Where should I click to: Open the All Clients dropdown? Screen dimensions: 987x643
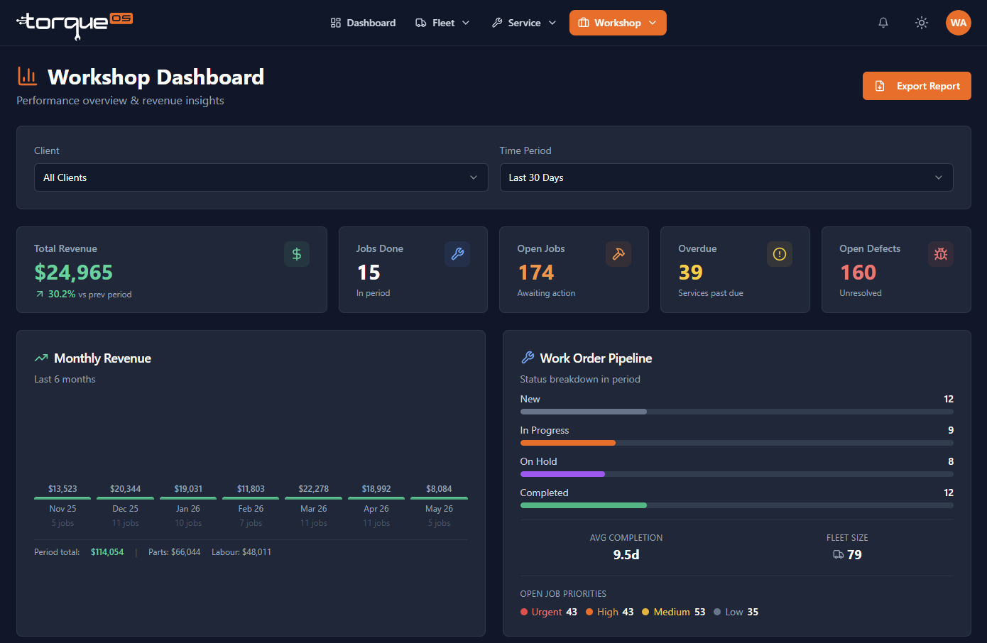[261, 177]
